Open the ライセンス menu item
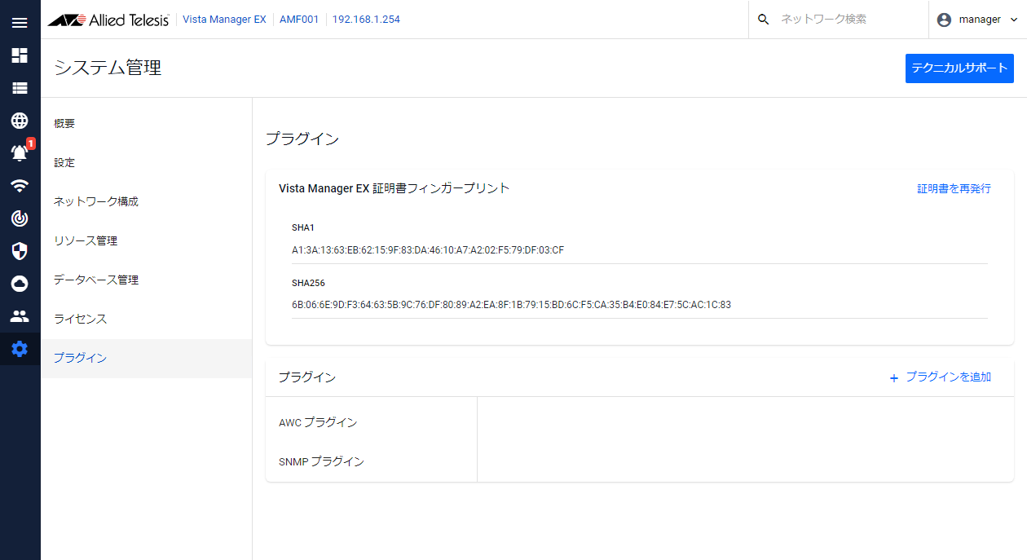1027x560 pixels. (x=80, y=320)
